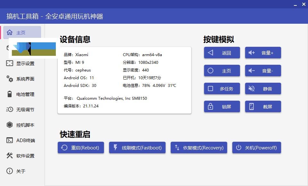Screen dimensions: 308x186
Task: Power off with 关机(Poweroff) button
Action: pos(257,148)
